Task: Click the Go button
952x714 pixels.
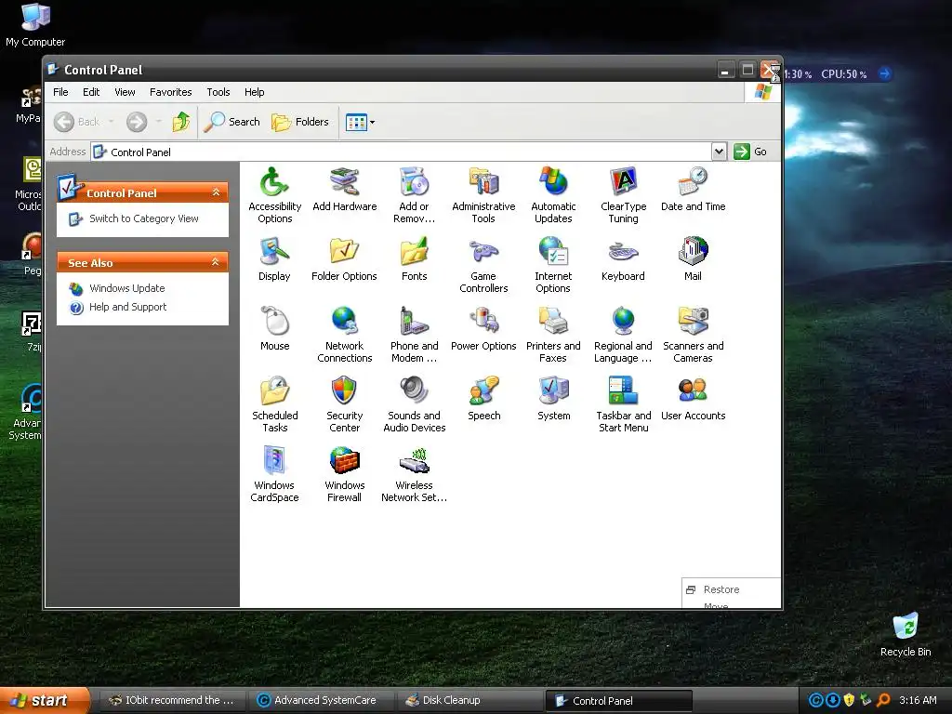Action: point(751,152)
